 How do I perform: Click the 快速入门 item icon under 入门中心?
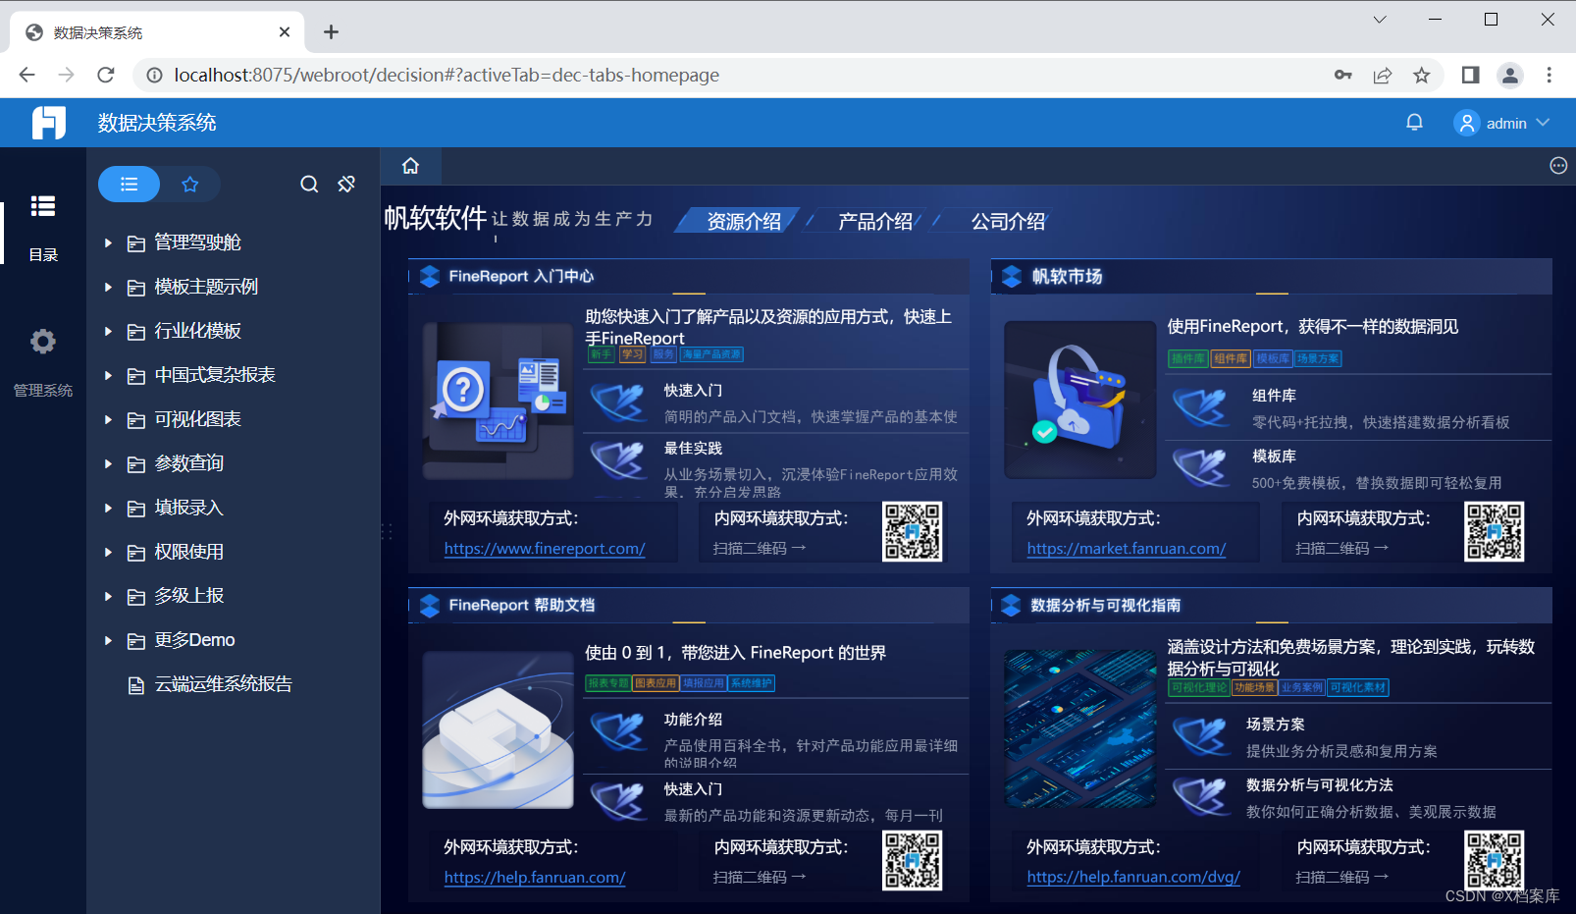coord(618,403)
